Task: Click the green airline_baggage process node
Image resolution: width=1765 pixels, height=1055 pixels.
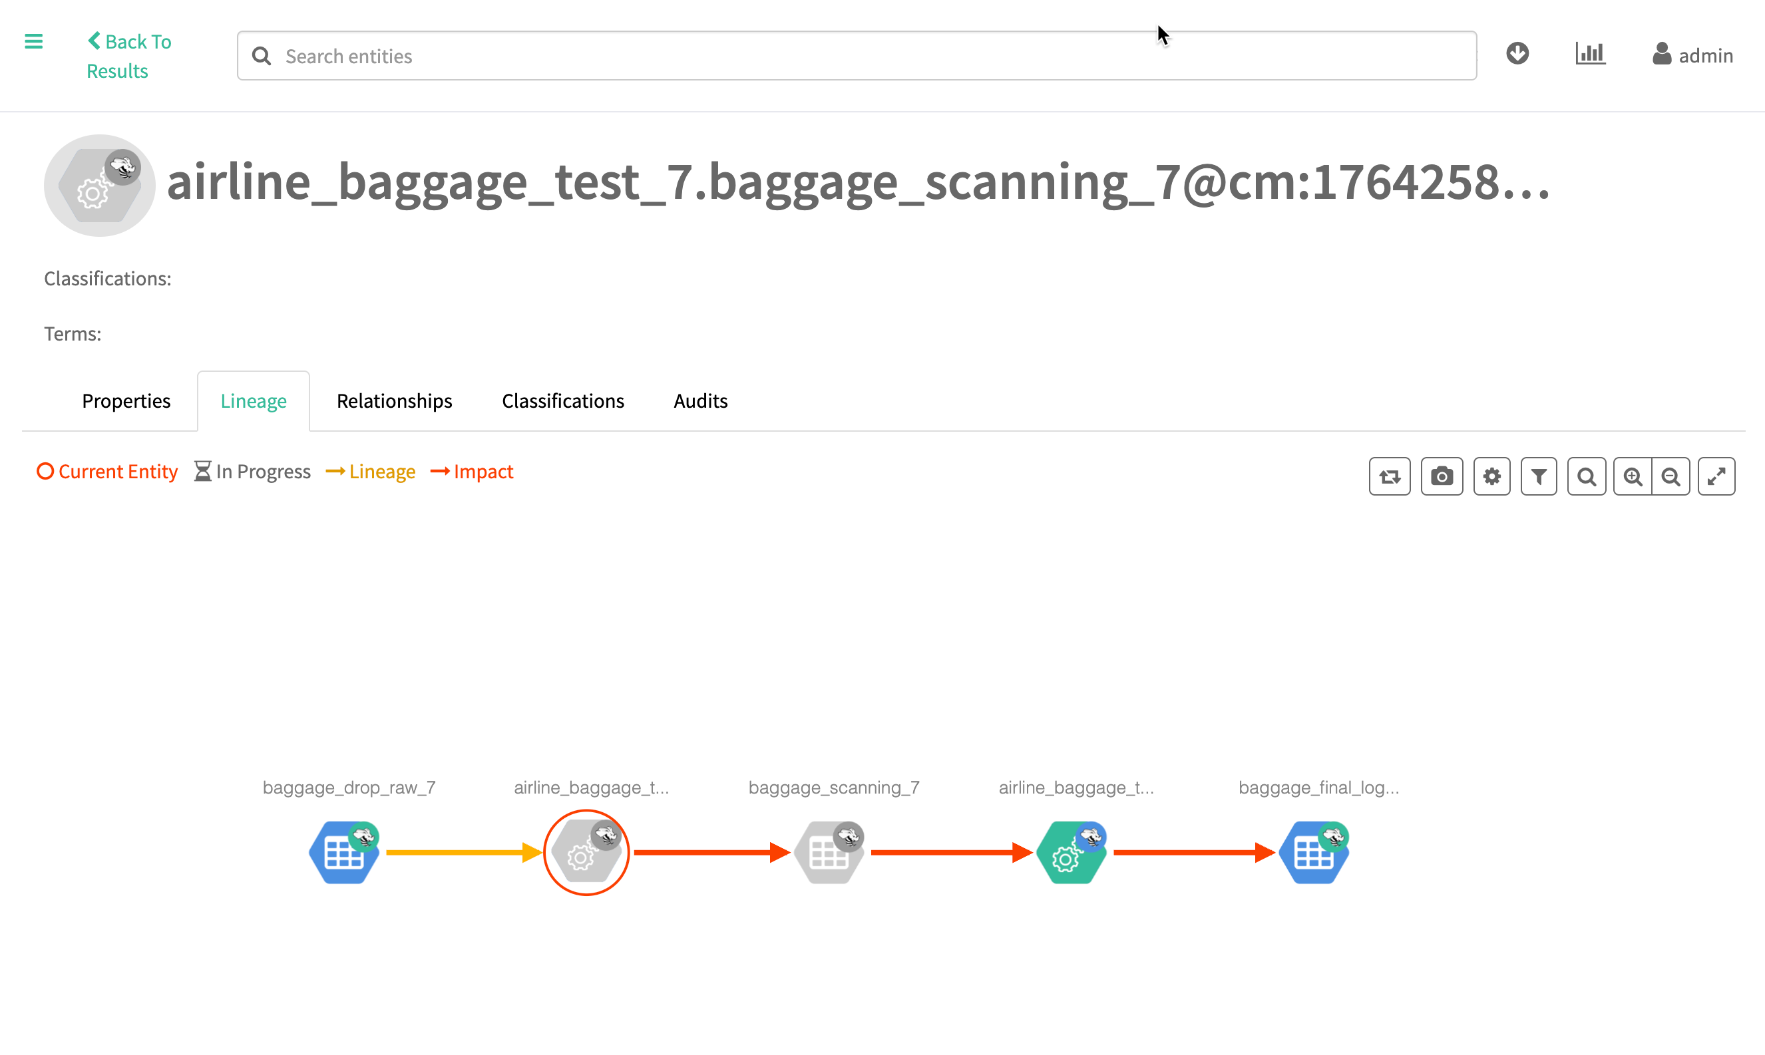Action: point(1070,852)
